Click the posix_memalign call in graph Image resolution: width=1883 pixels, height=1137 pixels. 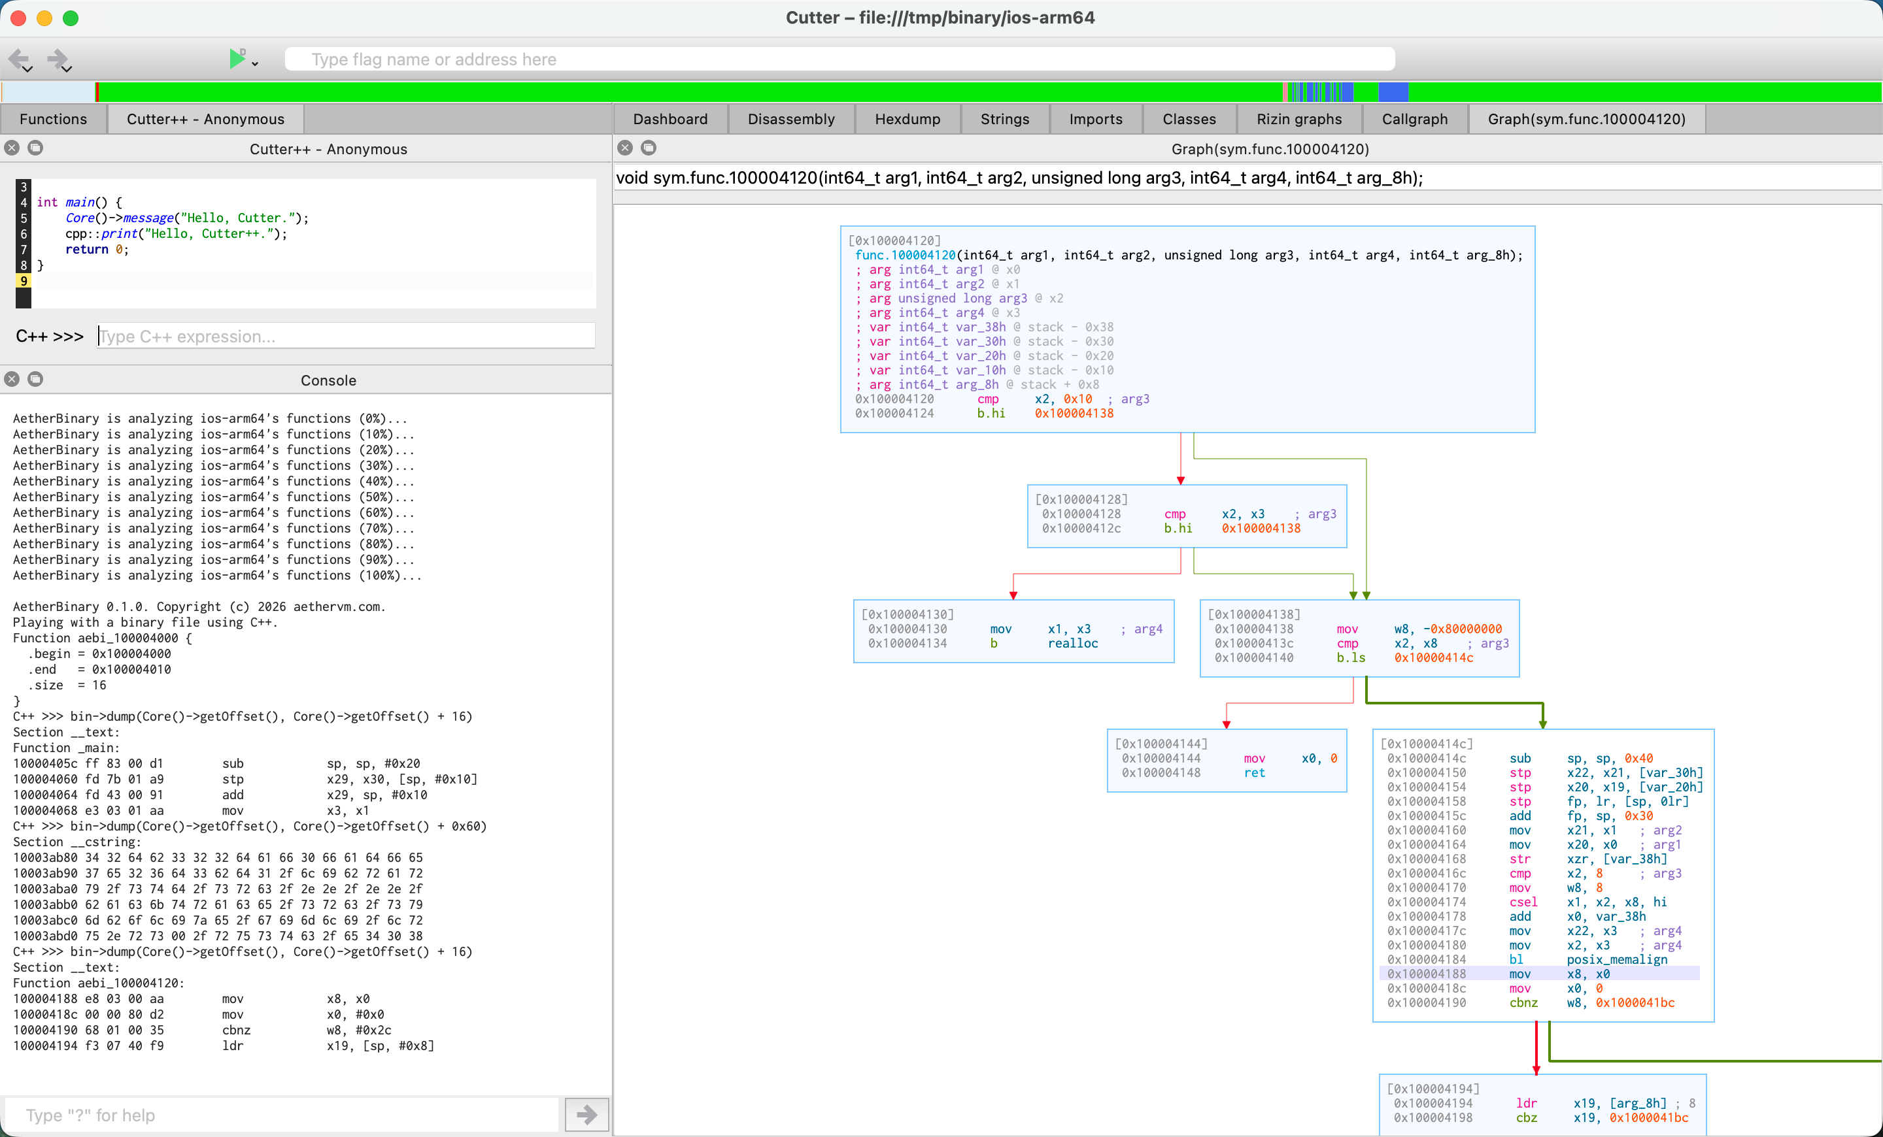1617,959
